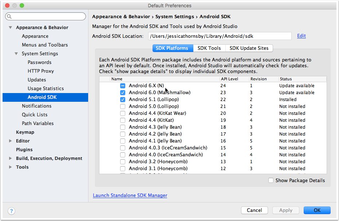Open Menus and Toolbars settings
The image size is (339, 221).
point(45,45)
